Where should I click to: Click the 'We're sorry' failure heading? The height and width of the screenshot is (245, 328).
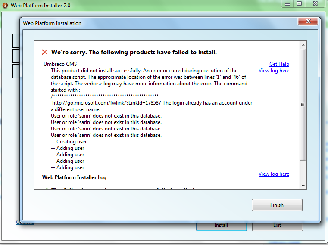[x=134, y=52]
